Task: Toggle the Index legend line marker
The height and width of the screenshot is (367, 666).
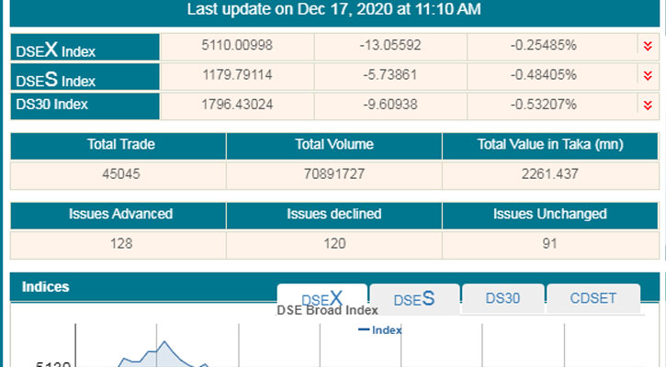Action: pos(363,329)
